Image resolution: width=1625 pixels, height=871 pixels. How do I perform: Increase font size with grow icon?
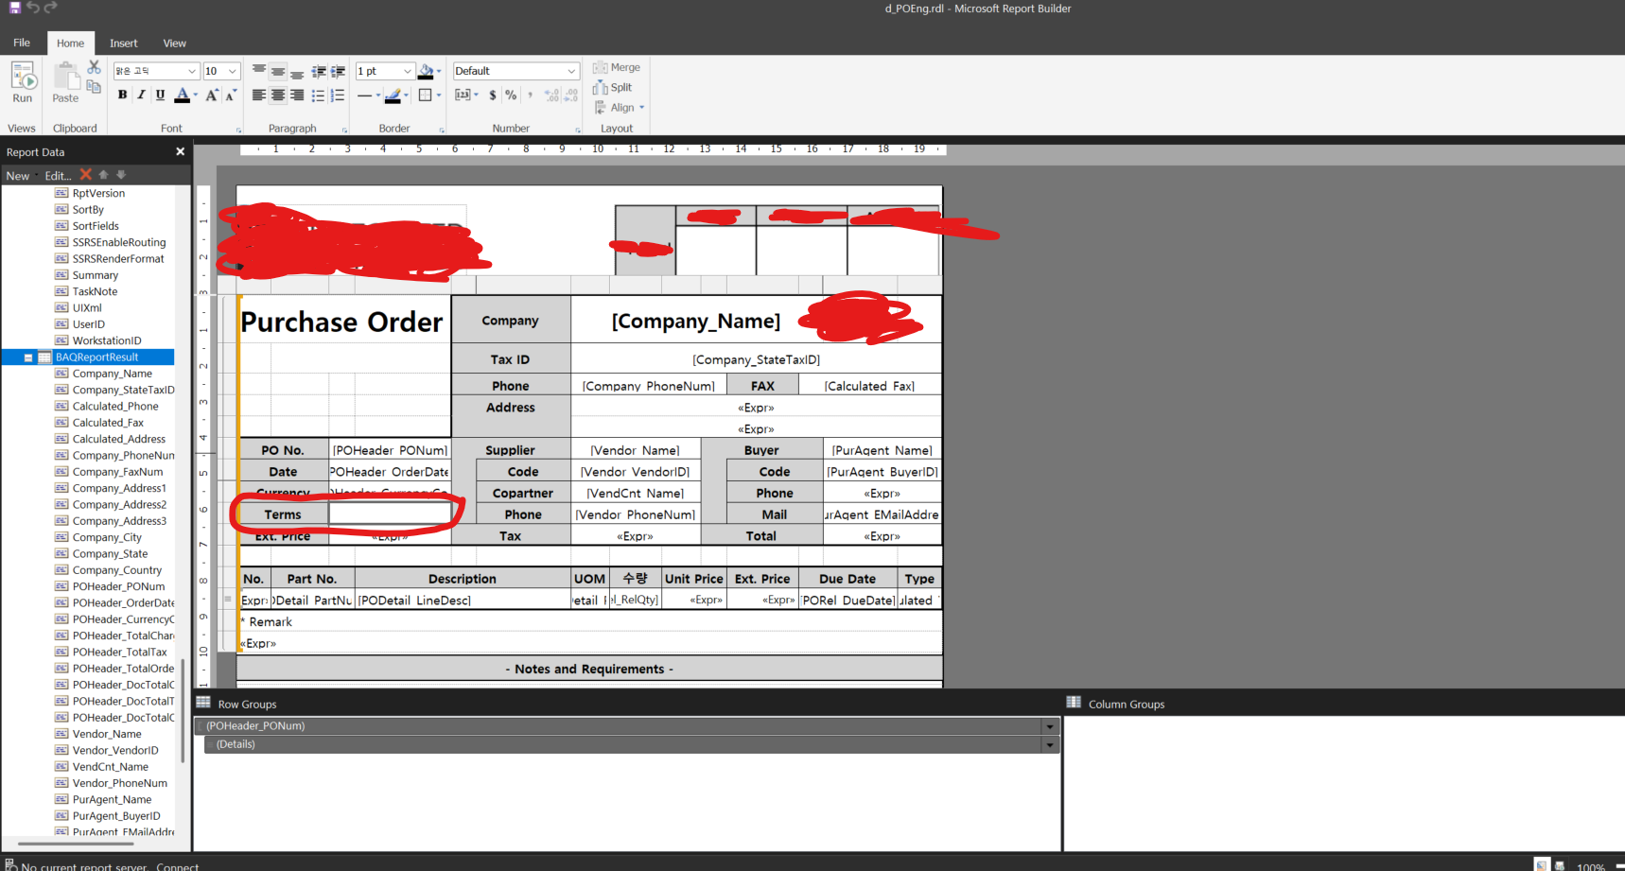coord(212,95)
